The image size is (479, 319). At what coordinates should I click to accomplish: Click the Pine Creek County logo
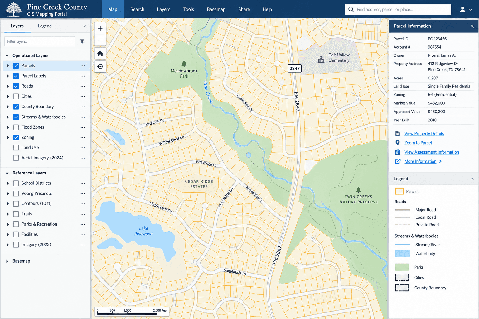point(14,9)
